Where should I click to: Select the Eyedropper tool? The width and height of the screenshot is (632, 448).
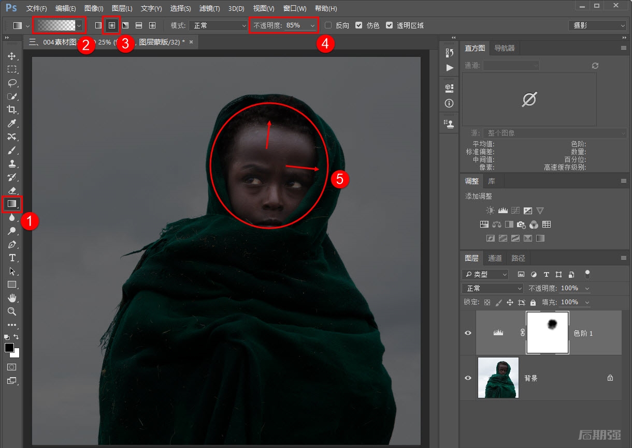12,123
